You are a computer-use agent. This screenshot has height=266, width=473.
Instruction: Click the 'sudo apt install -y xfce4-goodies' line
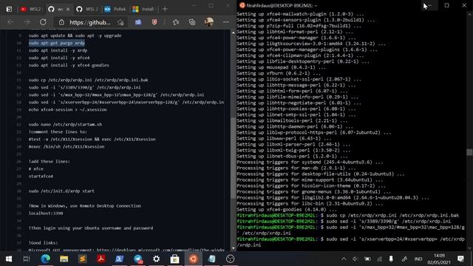tap(69, 65)
